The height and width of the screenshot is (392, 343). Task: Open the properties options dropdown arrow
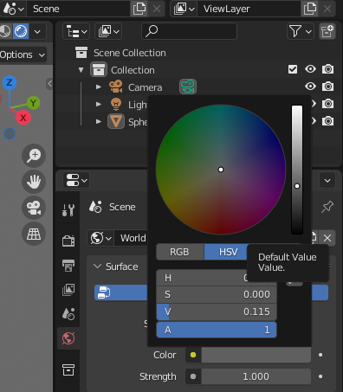(x=327, y=181)
